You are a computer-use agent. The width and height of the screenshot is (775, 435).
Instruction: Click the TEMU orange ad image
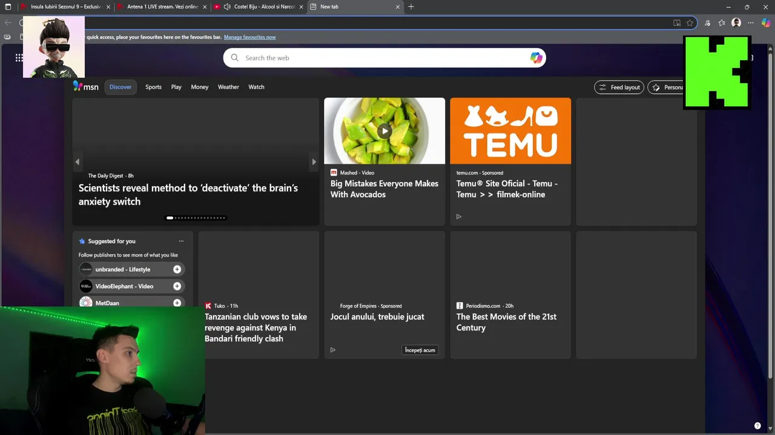(x=510, y=130)
